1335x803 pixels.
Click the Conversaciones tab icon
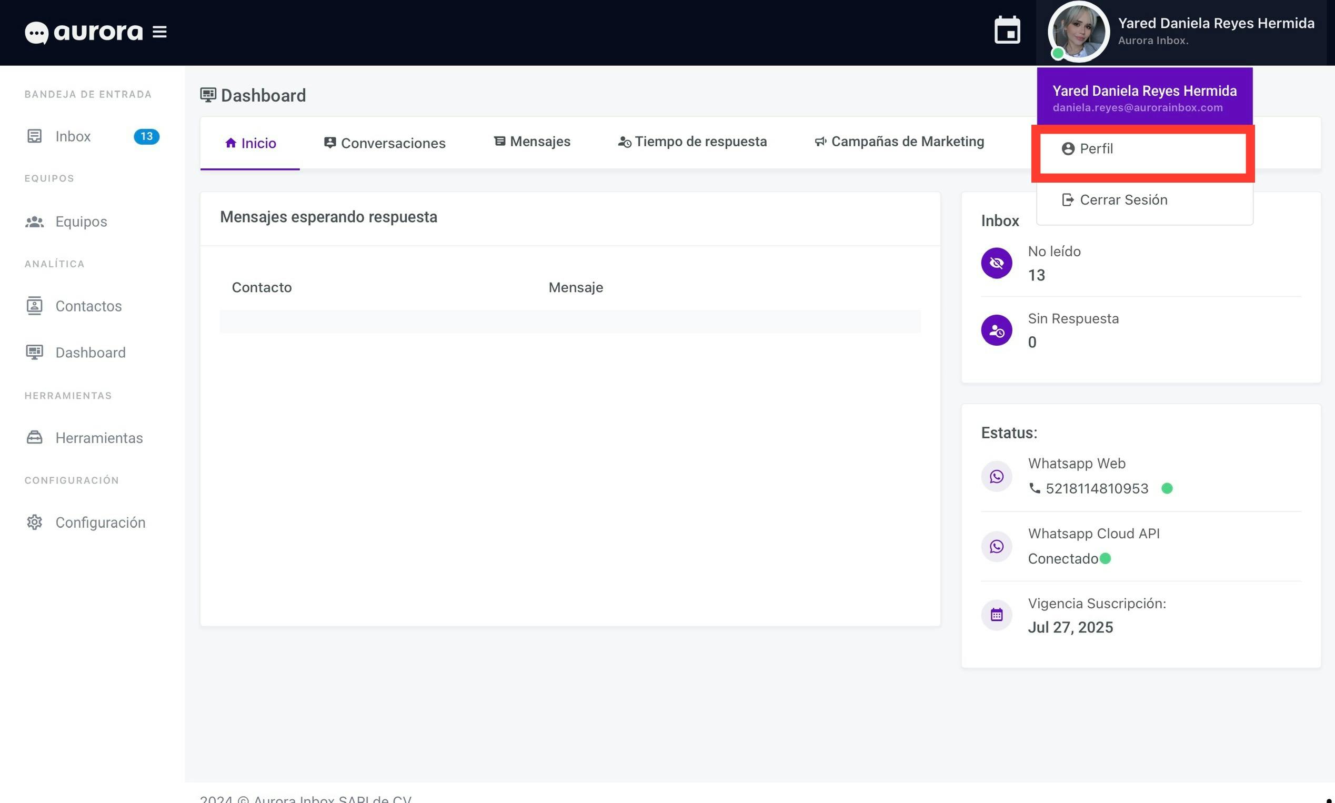click(x=330, y=143)
